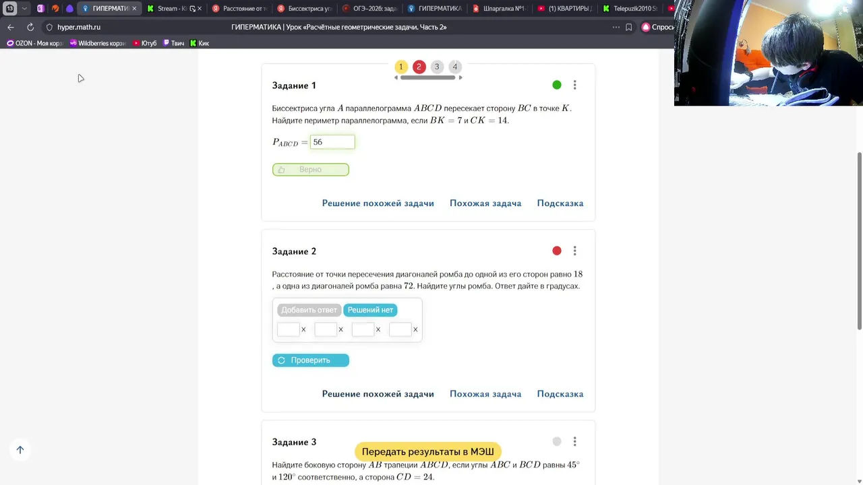Switch to the Биссектриса угла tab

click(x=305, y=9)
